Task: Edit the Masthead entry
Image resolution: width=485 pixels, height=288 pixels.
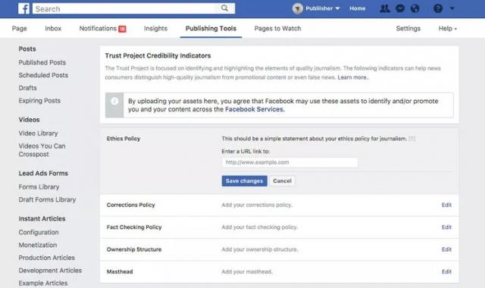Action: 446,271
